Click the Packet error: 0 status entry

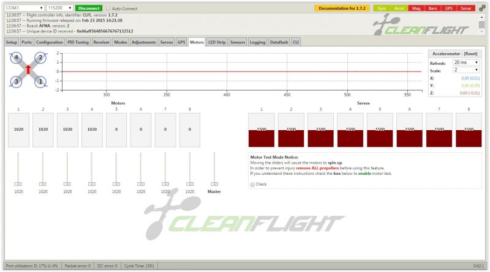pos(78,266)
